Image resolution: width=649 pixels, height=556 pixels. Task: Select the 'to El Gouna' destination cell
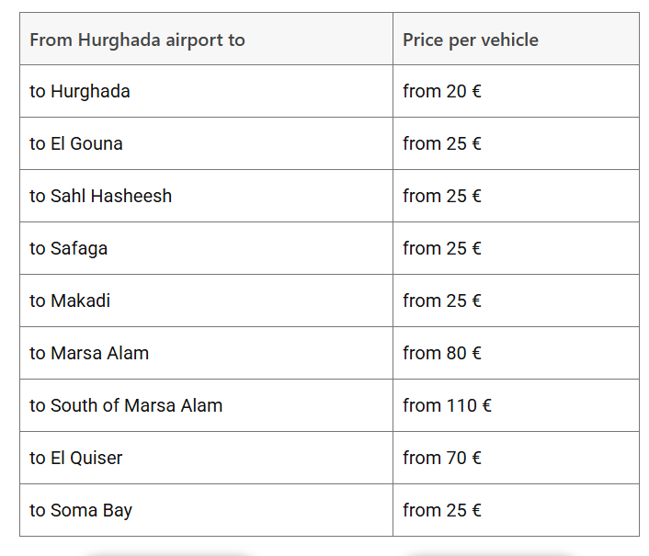76,143
